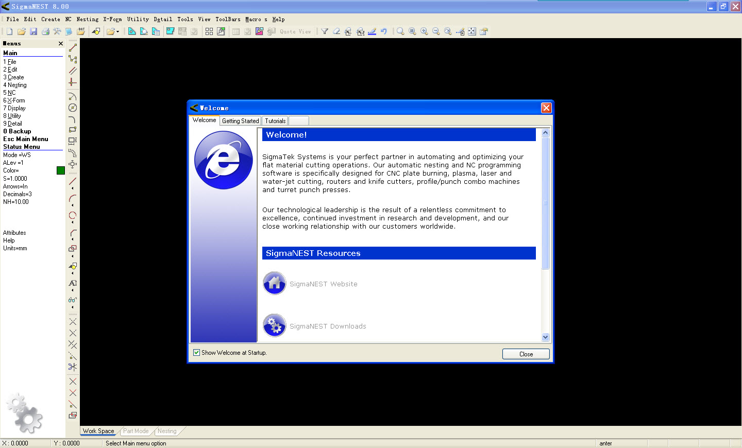
Task: Click the Welcome dialog scroll up arrow
Action: click(546, 132)
